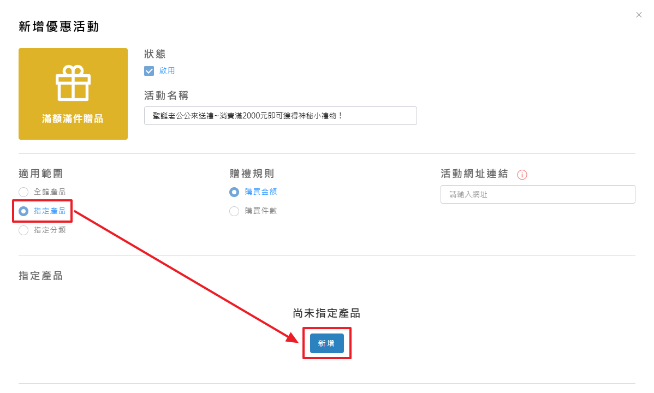
Task: Select the 指定產品 radio option
Action: pyautogui.click(x=23, y=211)
